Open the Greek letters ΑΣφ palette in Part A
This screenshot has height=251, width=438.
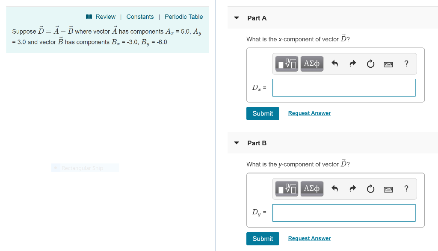coord(311,63)
